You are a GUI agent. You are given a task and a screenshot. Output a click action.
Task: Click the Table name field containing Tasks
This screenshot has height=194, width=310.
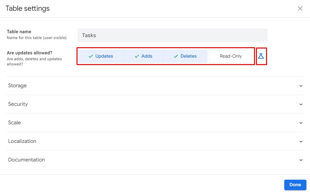tap(172, 35)
